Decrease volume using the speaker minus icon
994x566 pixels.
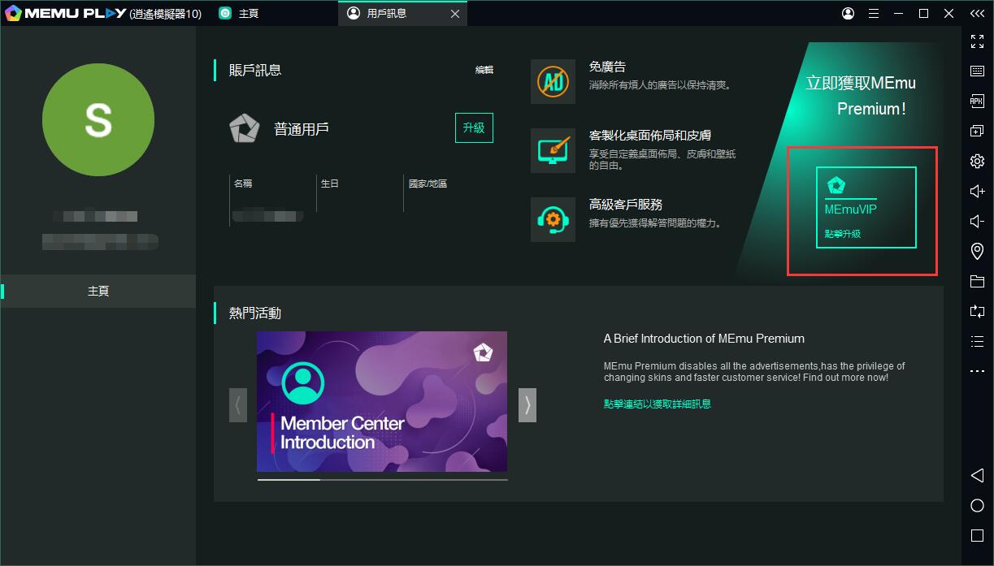[x=977, y=222]
